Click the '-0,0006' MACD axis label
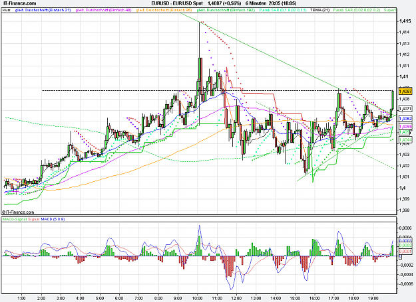The width and height of the screenshot is (416, 302). pos(405,284)
